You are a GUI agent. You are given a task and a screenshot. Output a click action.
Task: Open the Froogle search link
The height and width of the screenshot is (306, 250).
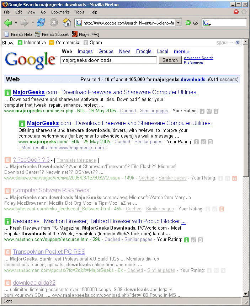[x=144, y=51]
